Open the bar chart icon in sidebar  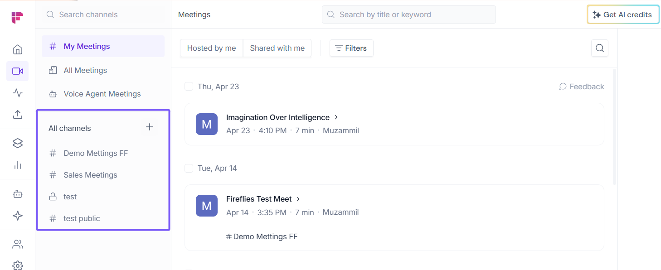(x=18, y=165)
